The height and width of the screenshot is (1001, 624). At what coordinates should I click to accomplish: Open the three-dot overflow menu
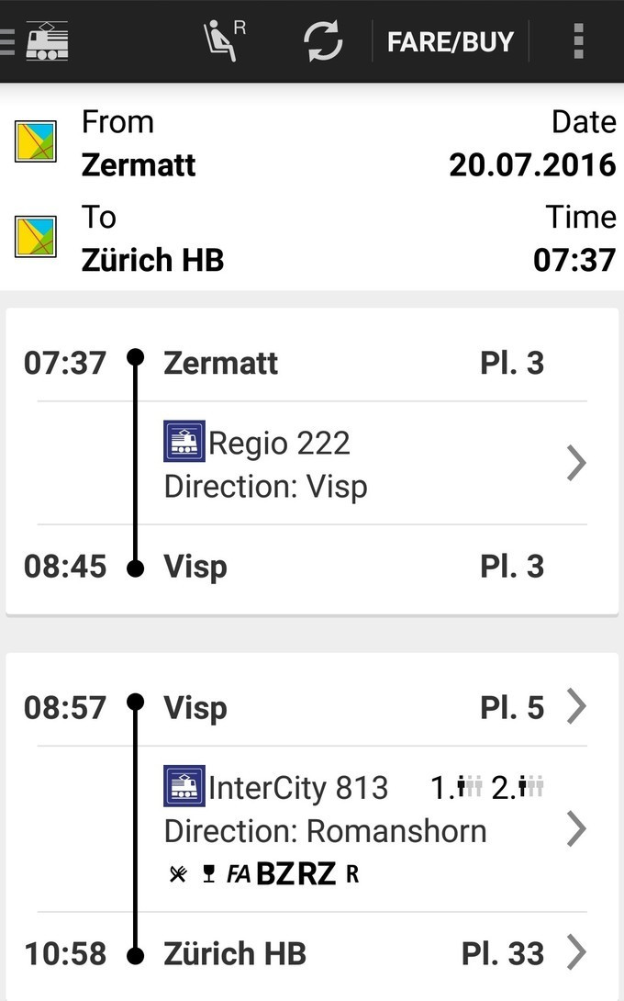pyautogui.click(x=577, y=41)
